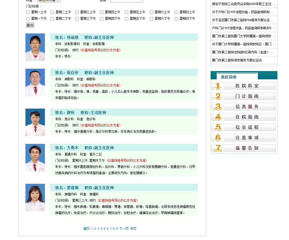The height and width of the screenshot is (240, 289).
Task: Open news 厦门市第三医院厦门大学附属第一医院同安
Action: click(x=244, y=36)
